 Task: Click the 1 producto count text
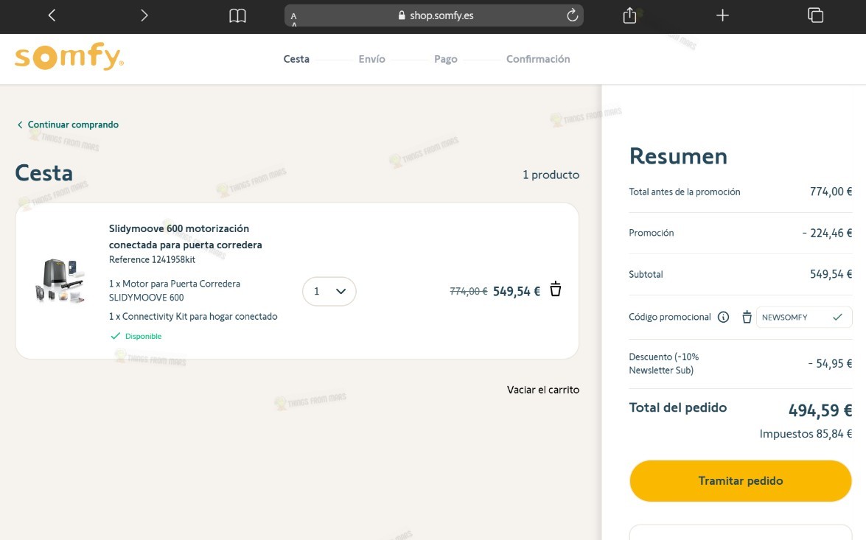(551, 175)
